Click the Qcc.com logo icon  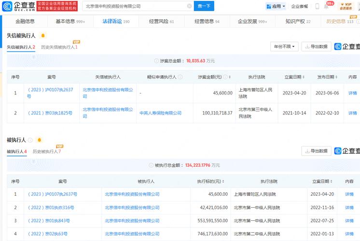7,6
